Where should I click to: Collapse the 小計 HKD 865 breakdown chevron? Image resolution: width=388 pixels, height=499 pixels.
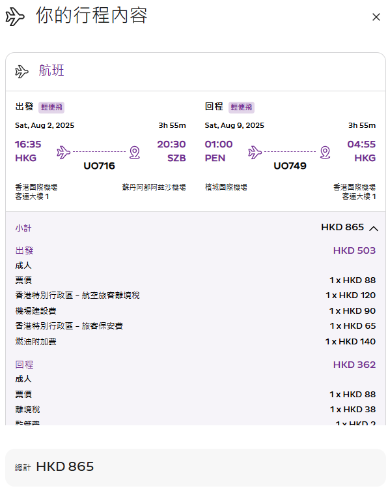[374, 228]
